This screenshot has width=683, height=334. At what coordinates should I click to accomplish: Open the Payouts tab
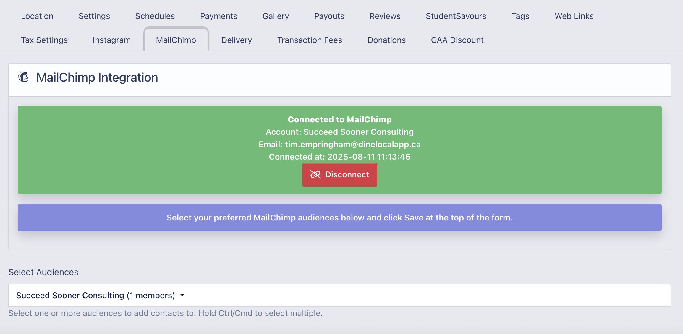[329, 16]
